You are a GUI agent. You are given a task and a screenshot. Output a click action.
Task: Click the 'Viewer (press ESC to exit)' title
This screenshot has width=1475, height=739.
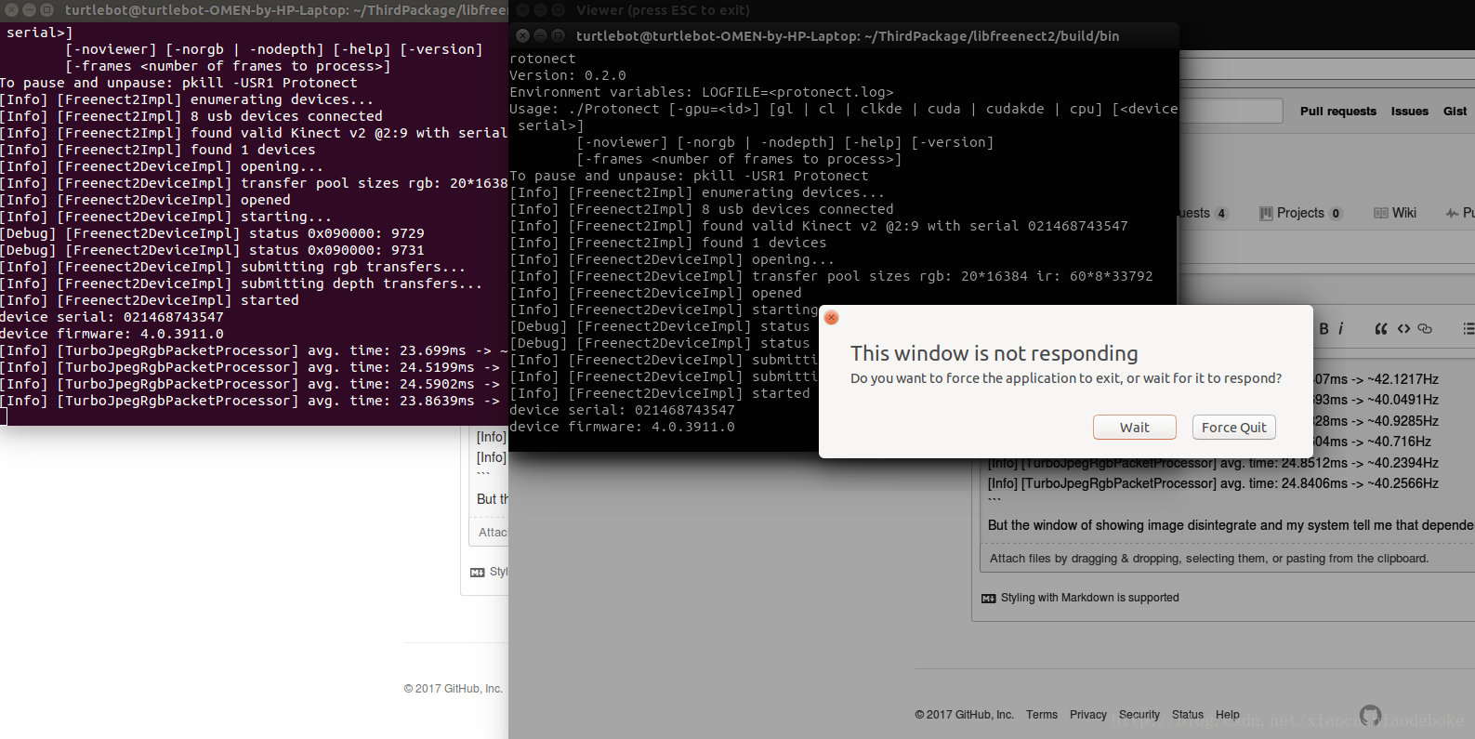tap(663, 10)
